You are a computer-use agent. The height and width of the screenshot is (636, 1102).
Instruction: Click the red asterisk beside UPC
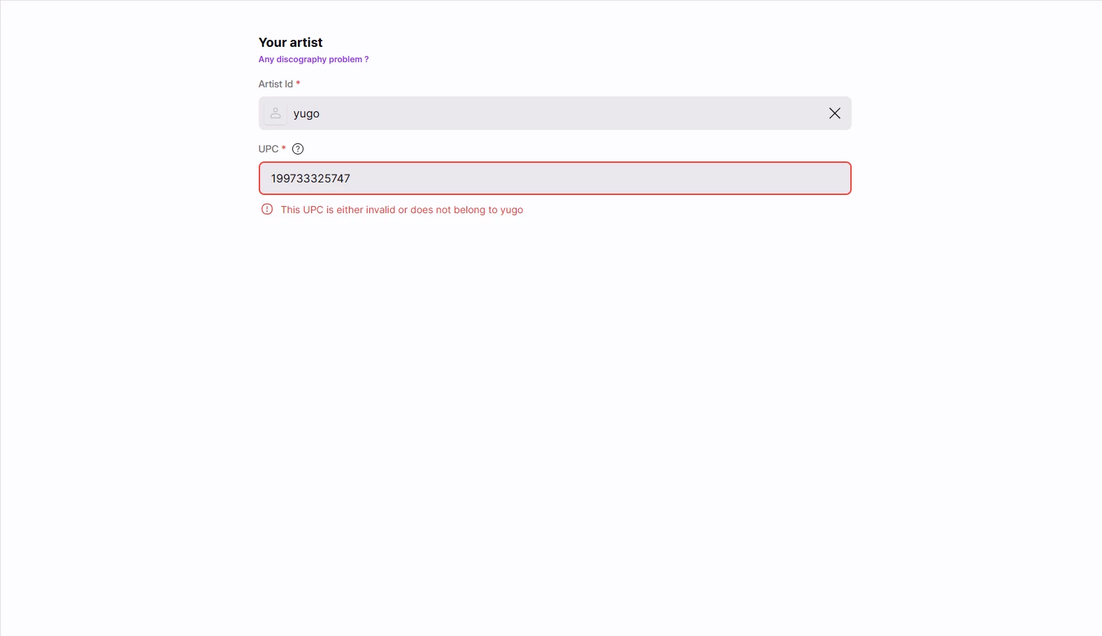[284, 148]
